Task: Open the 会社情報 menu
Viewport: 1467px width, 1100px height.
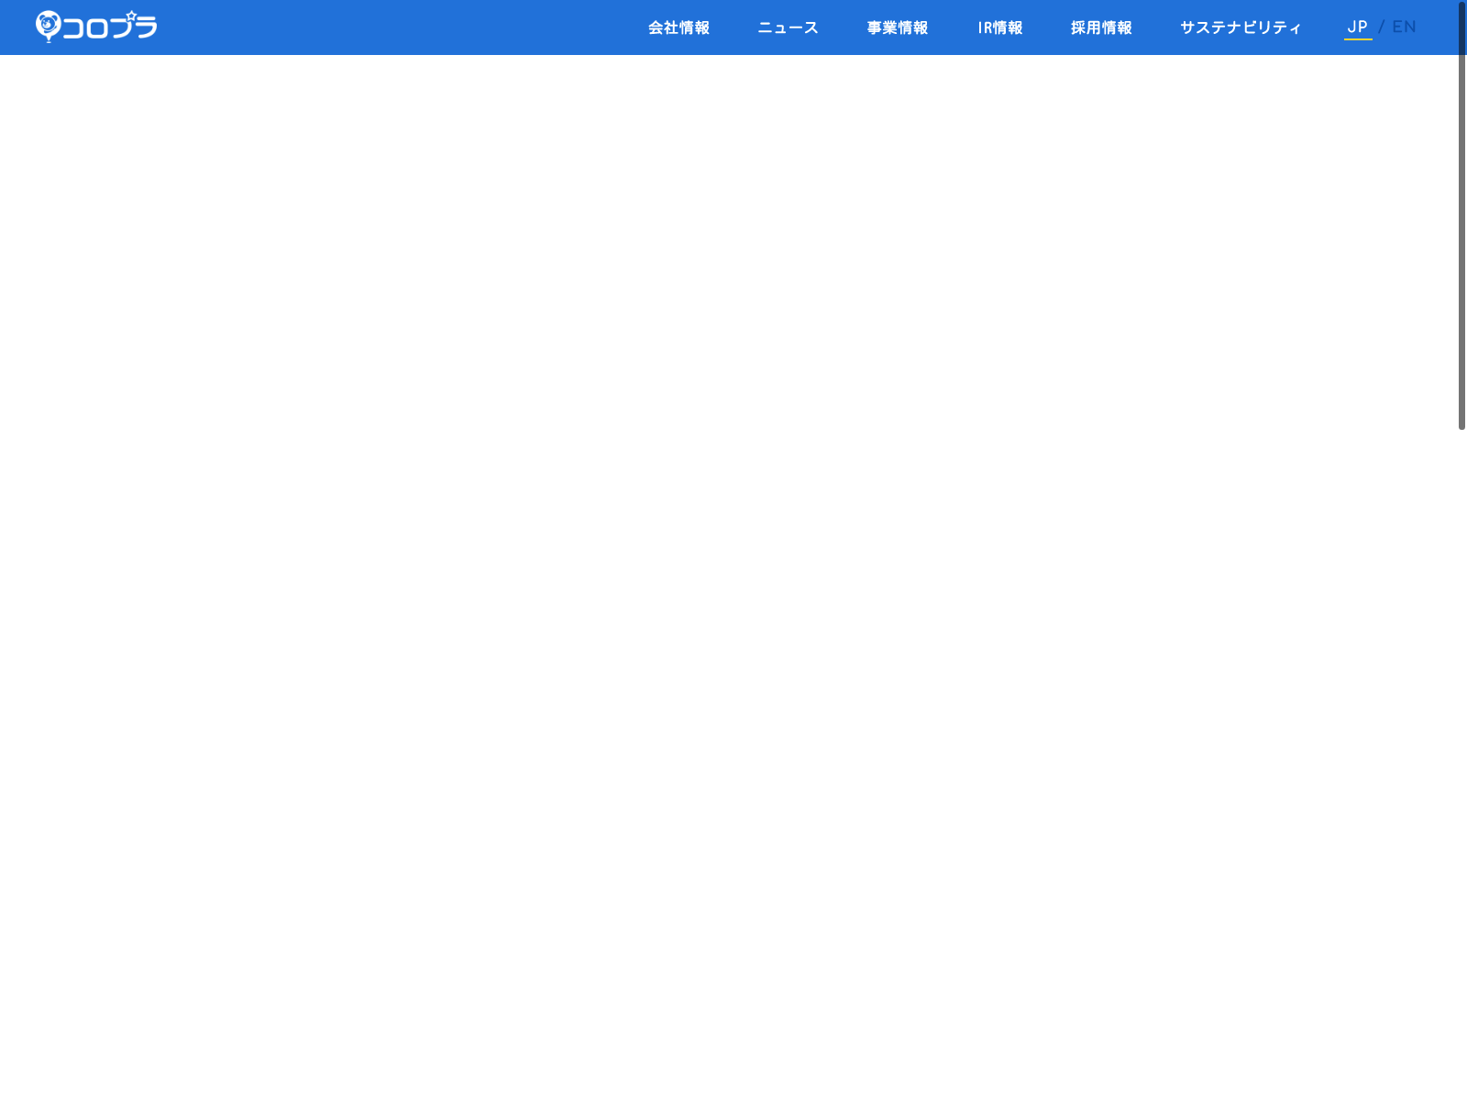Action: (678, 27)
